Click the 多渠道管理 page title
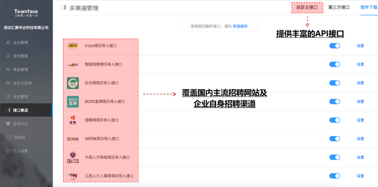This screenshot has width=378, height=187. (x=84, y=8)
